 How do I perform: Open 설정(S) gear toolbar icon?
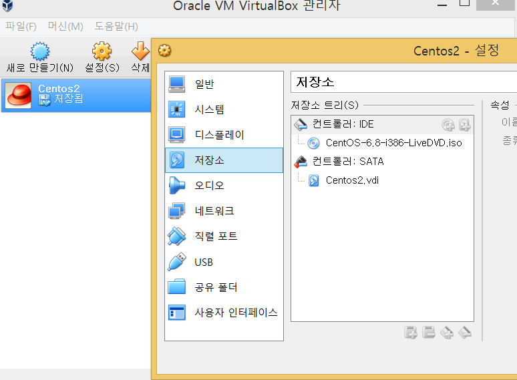pos(102,51)
